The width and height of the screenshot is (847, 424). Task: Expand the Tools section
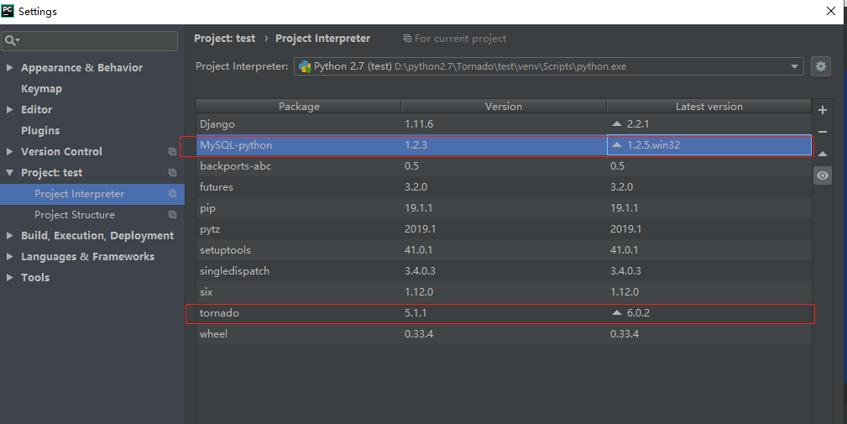coord(10,278)
